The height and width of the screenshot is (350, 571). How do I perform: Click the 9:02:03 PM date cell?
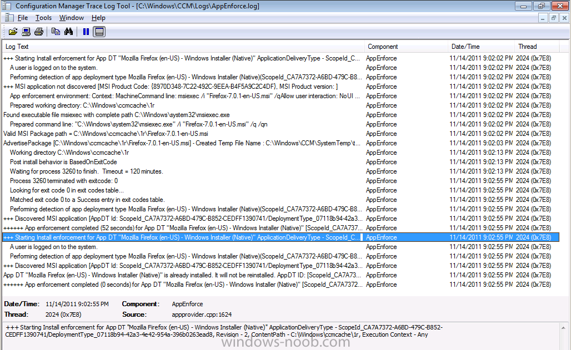click(481, 143)
